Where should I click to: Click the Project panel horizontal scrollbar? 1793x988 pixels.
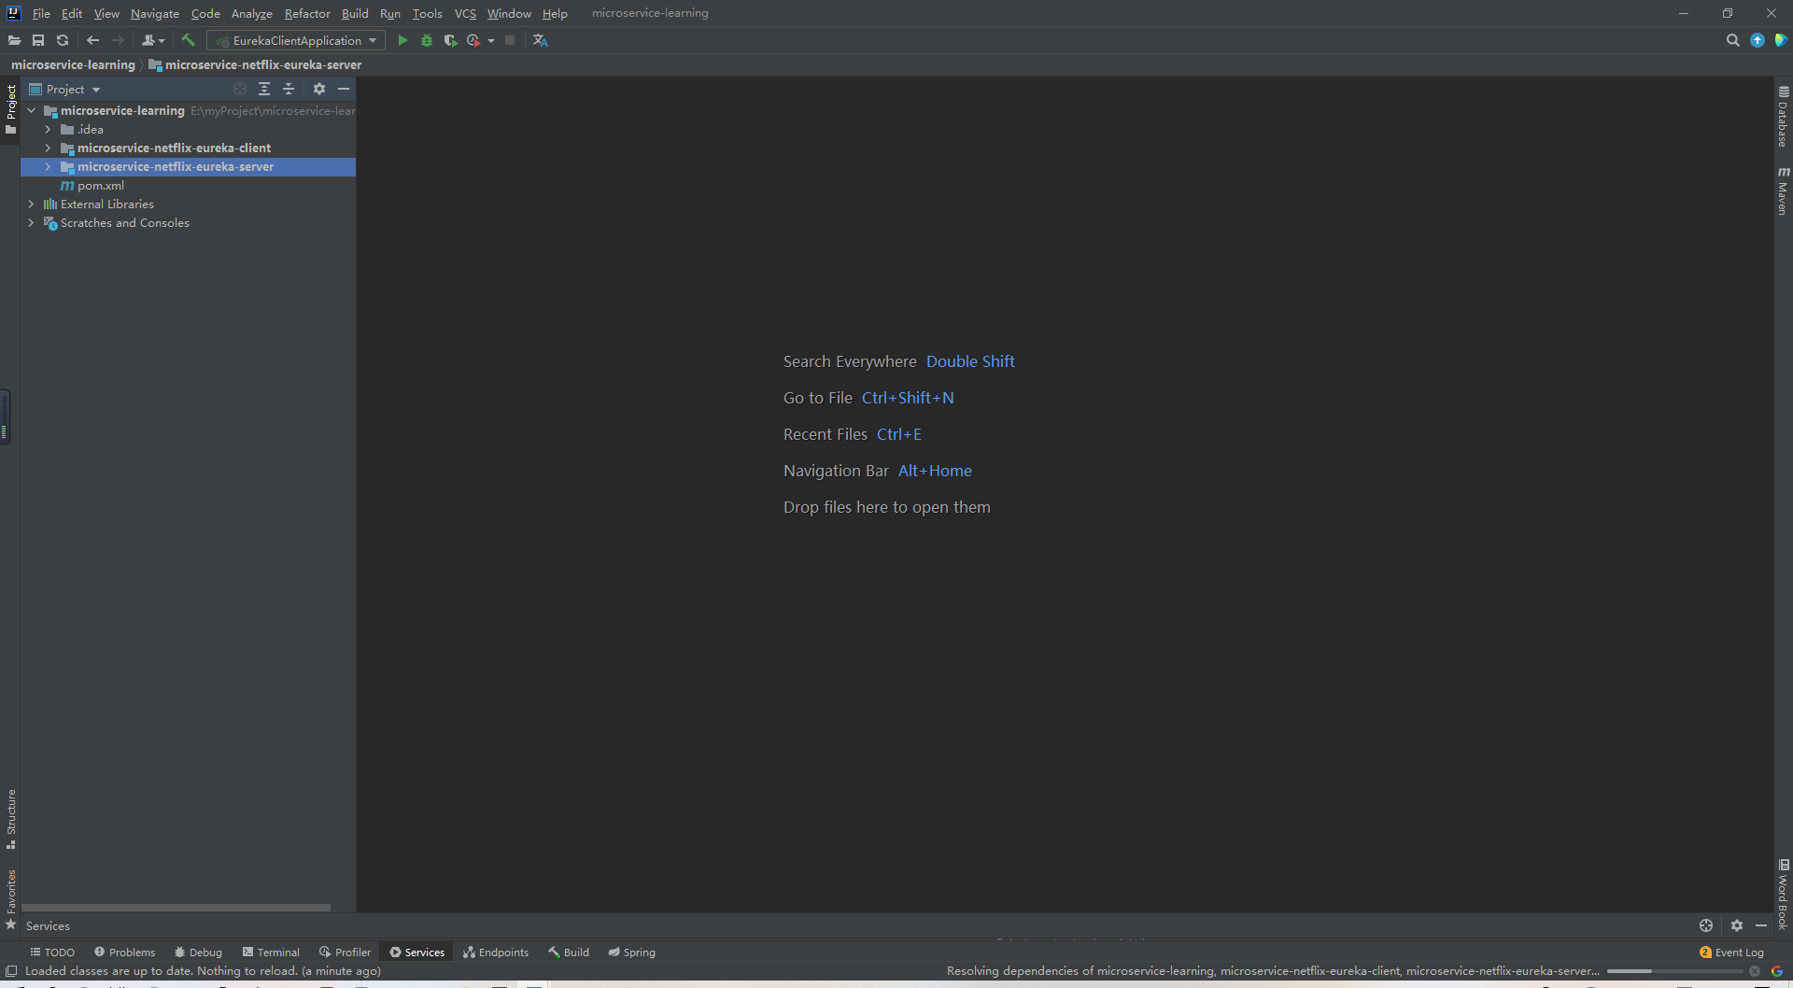point(176,907)
